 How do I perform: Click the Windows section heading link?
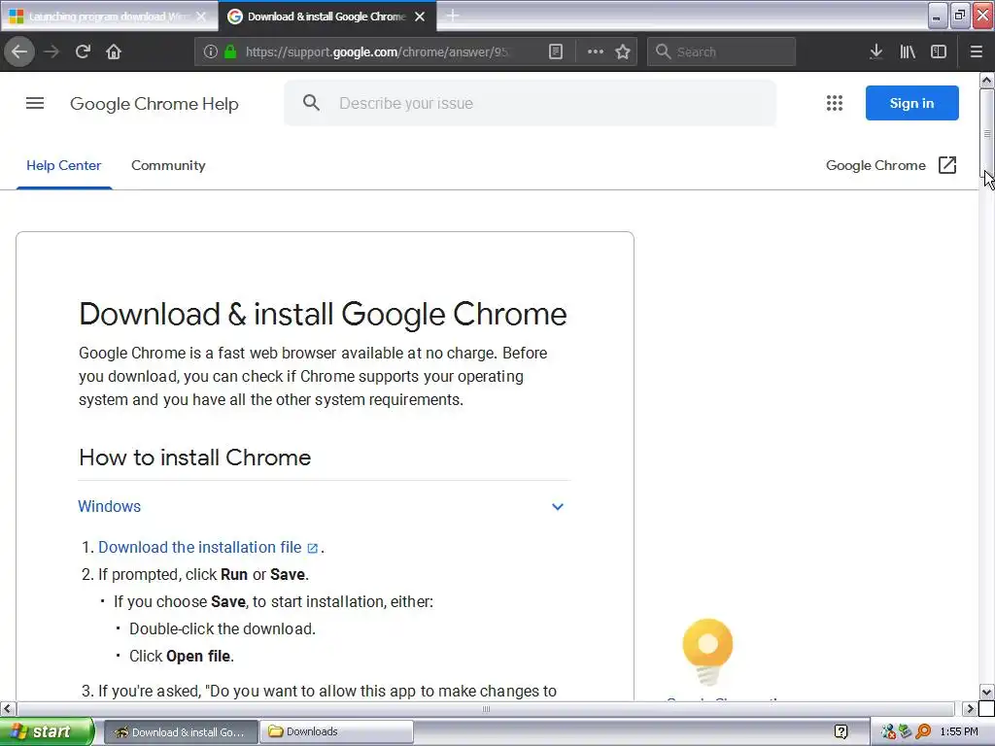(109, 506)
